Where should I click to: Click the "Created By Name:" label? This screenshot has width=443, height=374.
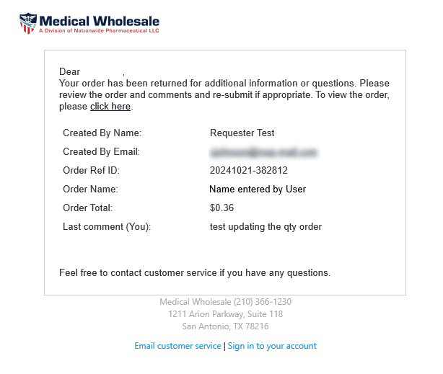(102, 133)
